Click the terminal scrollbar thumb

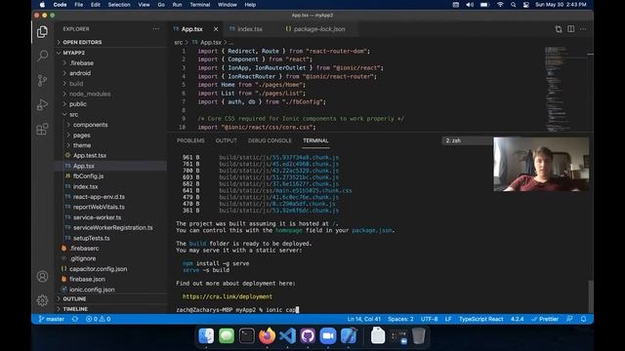[x=591, y=296]
